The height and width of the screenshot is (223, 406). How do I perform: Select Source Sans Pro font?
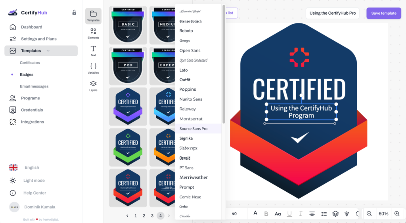coord(198,129)
